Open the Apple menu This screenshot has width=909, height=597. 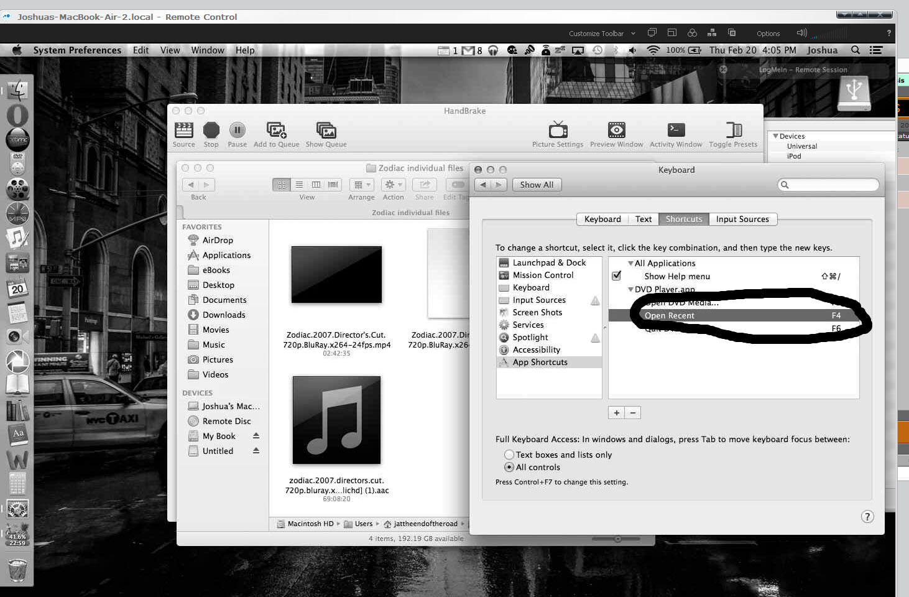17,50
